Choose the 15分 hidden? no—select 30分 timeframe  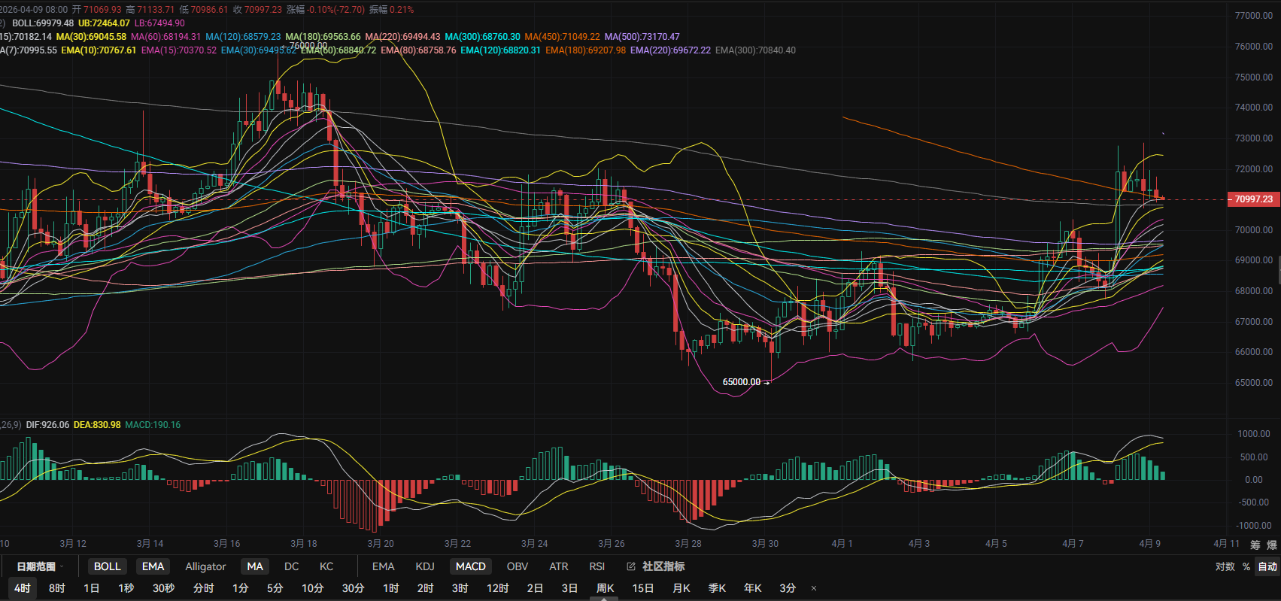click(x=353, y=588)
